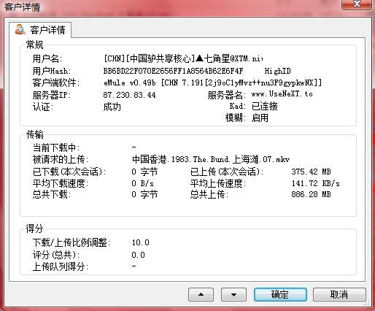Click the 服务器名: label
375x311 pixels.
[x=227, y=95]
